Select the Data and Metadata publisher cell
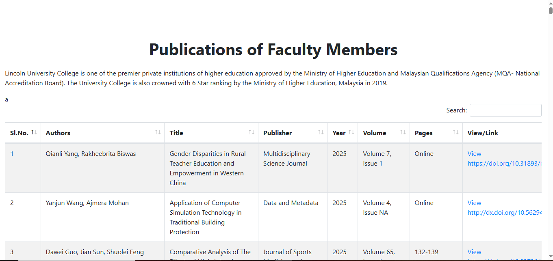Viewport: 553px width, 261px height. 293,217
